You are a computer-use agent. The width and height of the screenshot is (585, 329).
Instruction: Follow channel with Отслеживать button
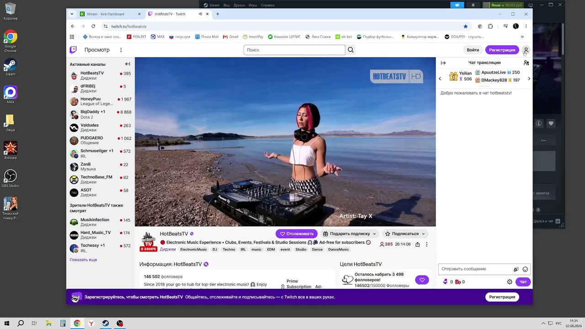[x=297, y=233]
